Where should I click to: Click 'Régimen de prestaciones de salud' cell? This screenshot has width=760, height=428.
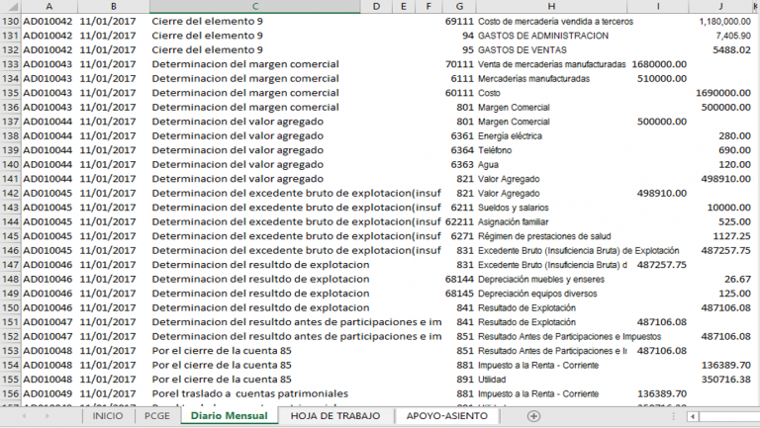(544, 236)
